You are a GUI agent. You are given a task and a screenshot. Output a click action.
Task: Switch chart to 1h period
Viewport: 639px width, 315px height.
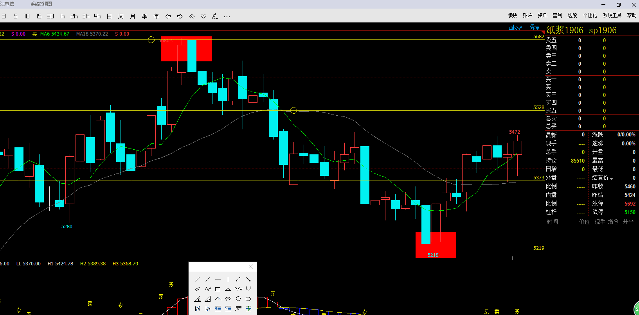click(62, 16)
